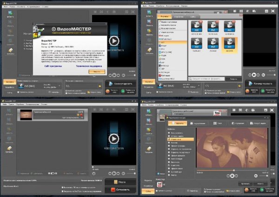
Task: Click the green Разместить на сайте icon, top-left window
Action: point(123,91)
